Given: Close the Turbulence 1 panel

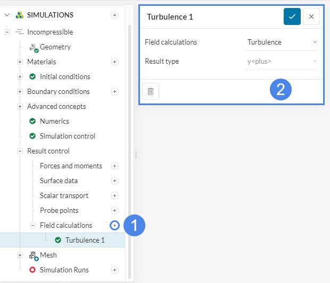Looking at the screenshot, I should (311, 16).
